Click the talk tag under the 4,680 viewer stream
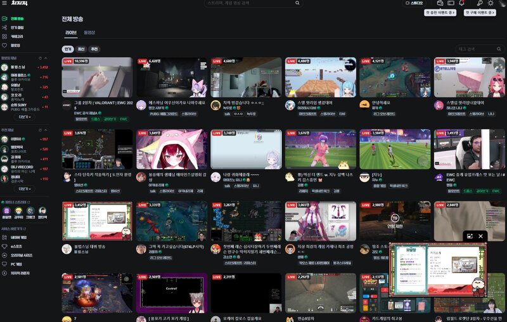This screenshot has width=507, height=322. point(228,114)
